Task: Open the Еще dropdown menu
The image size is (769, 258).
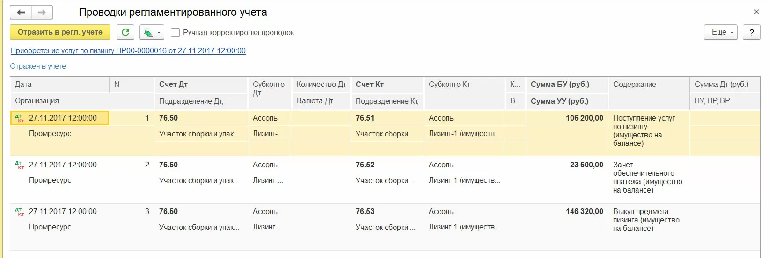Action: click(x=720, y=32)
